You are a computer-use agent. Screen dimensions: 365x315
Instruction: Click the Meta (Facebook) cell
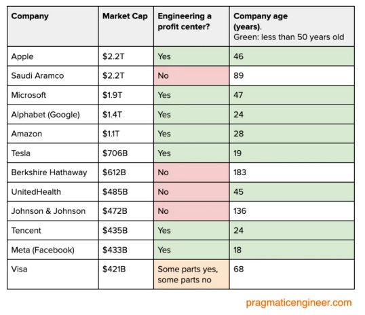click(53, 250)
